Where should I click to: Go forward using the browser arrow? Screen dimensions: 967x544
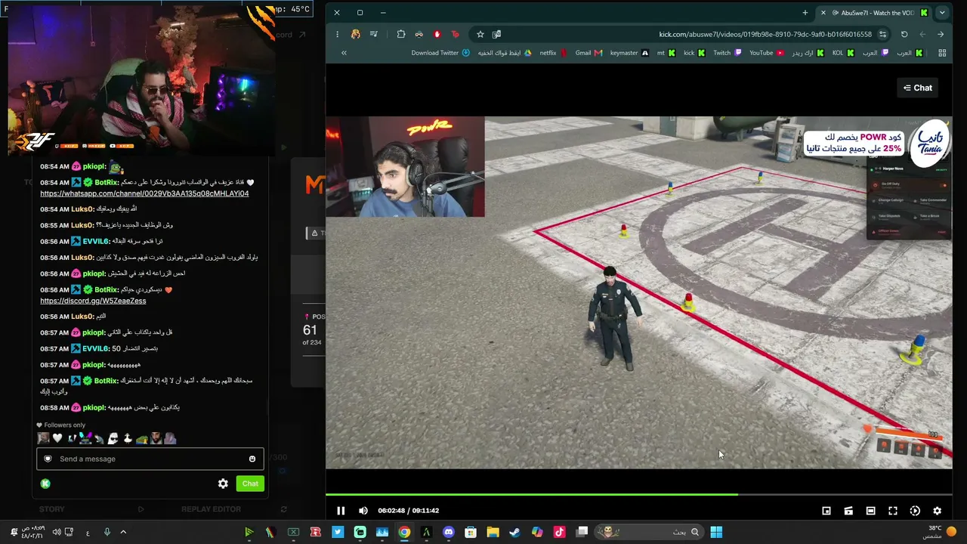[x=922, y=34]
